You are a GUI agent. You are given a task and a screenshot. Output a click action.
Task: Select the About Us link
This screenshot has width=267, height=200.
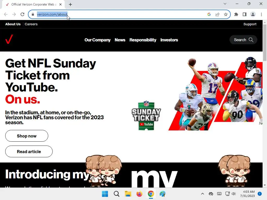[x=13, y=24]
